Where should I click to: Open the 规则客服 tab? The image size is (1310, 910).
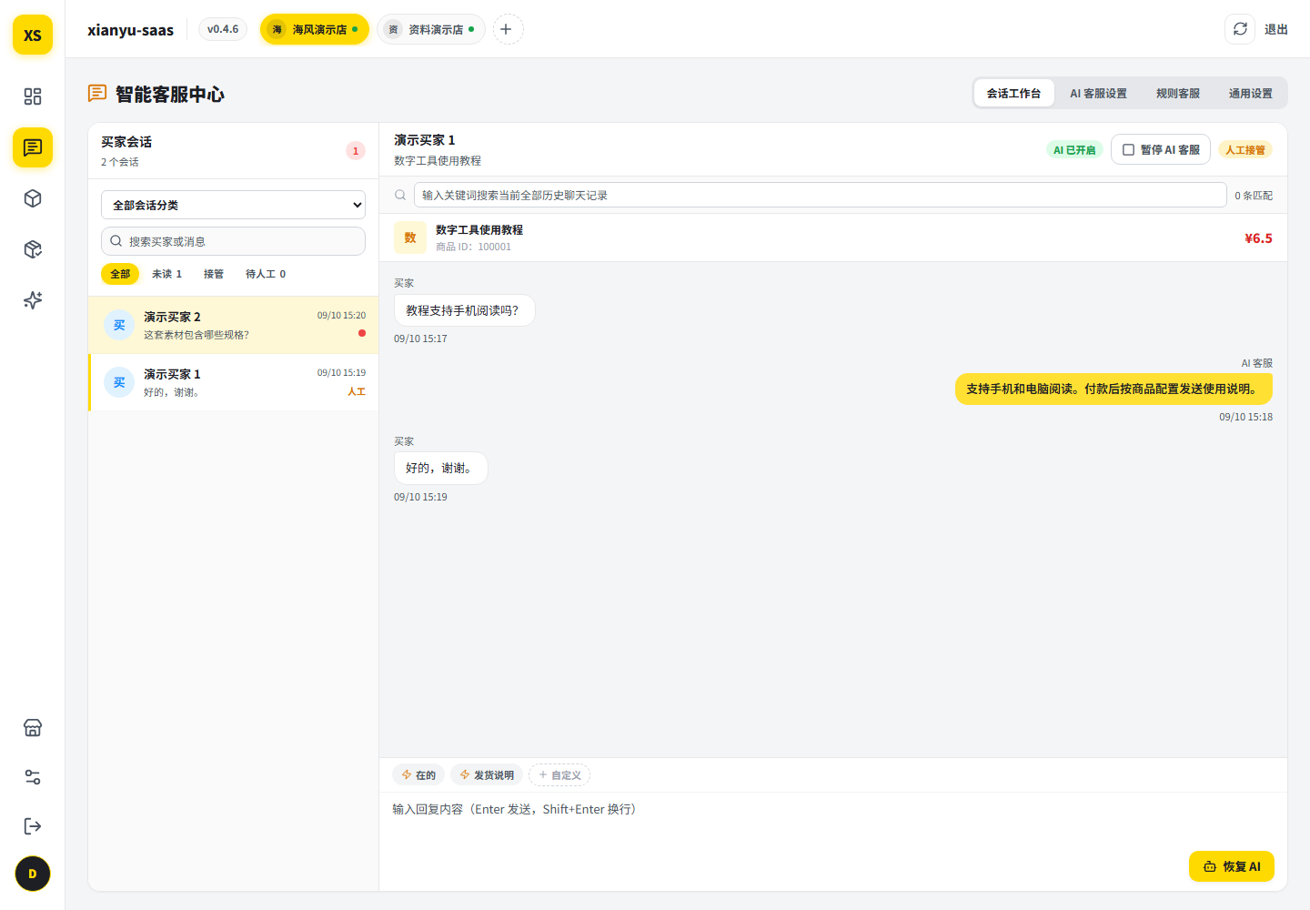[1178, 93]
